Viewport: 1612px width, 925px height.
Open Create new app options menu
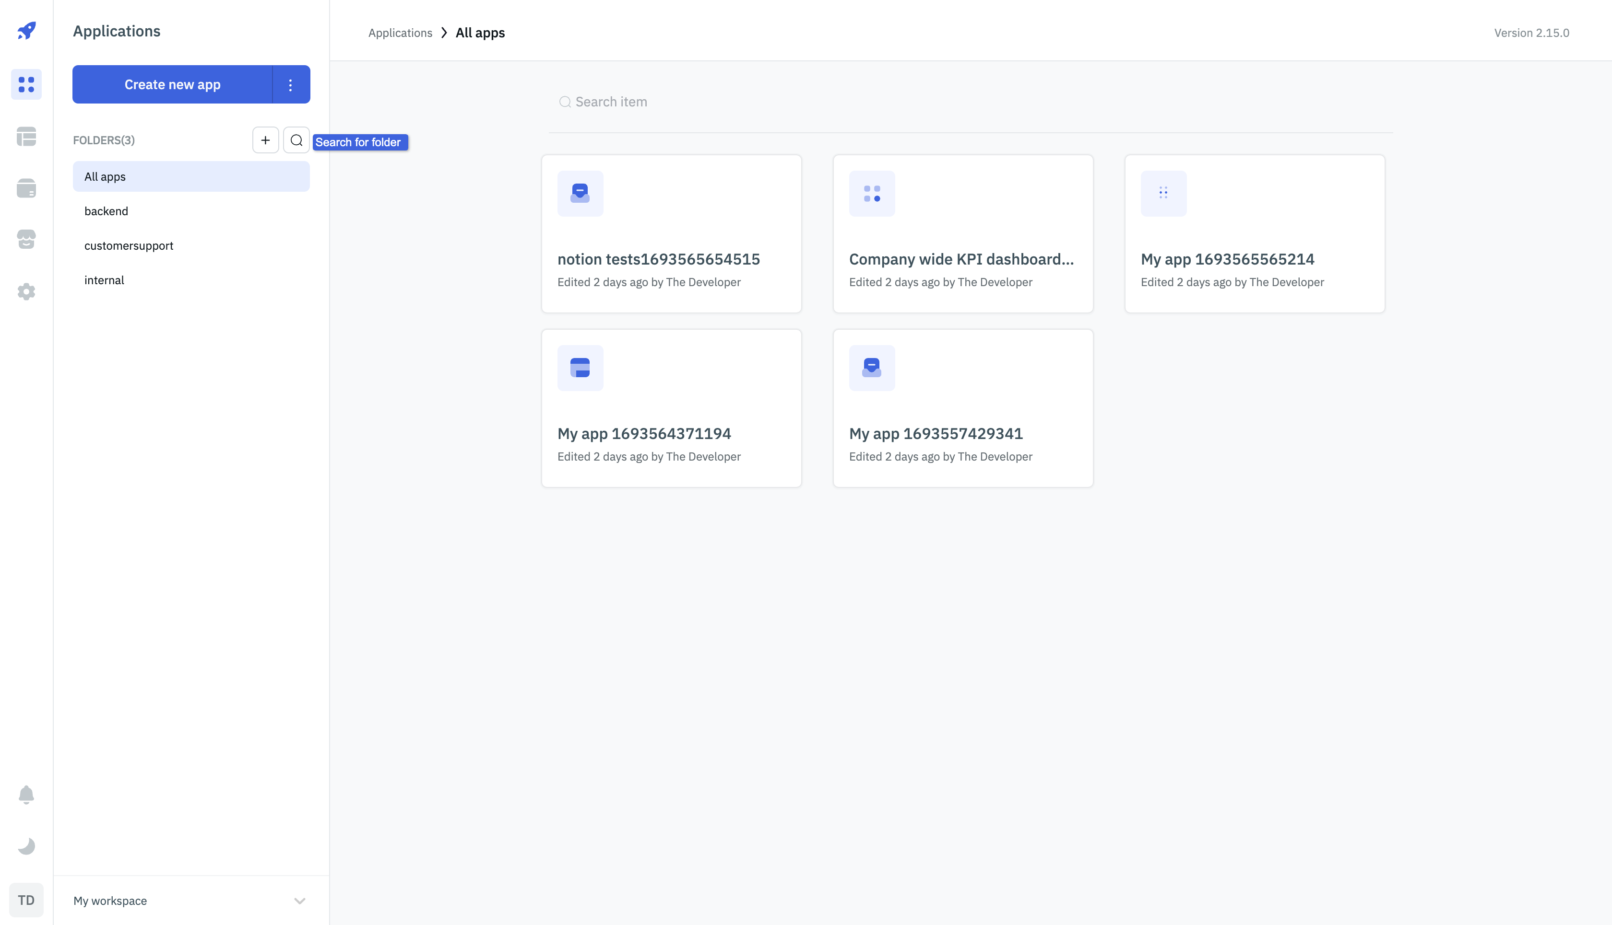pyautogui.click(x=291, y=84)
